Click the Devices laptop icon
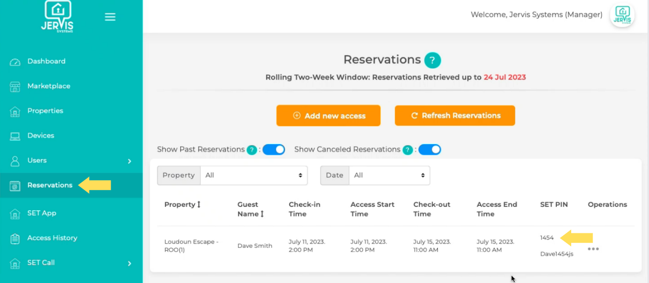649x283 pixels. (15, 136)
